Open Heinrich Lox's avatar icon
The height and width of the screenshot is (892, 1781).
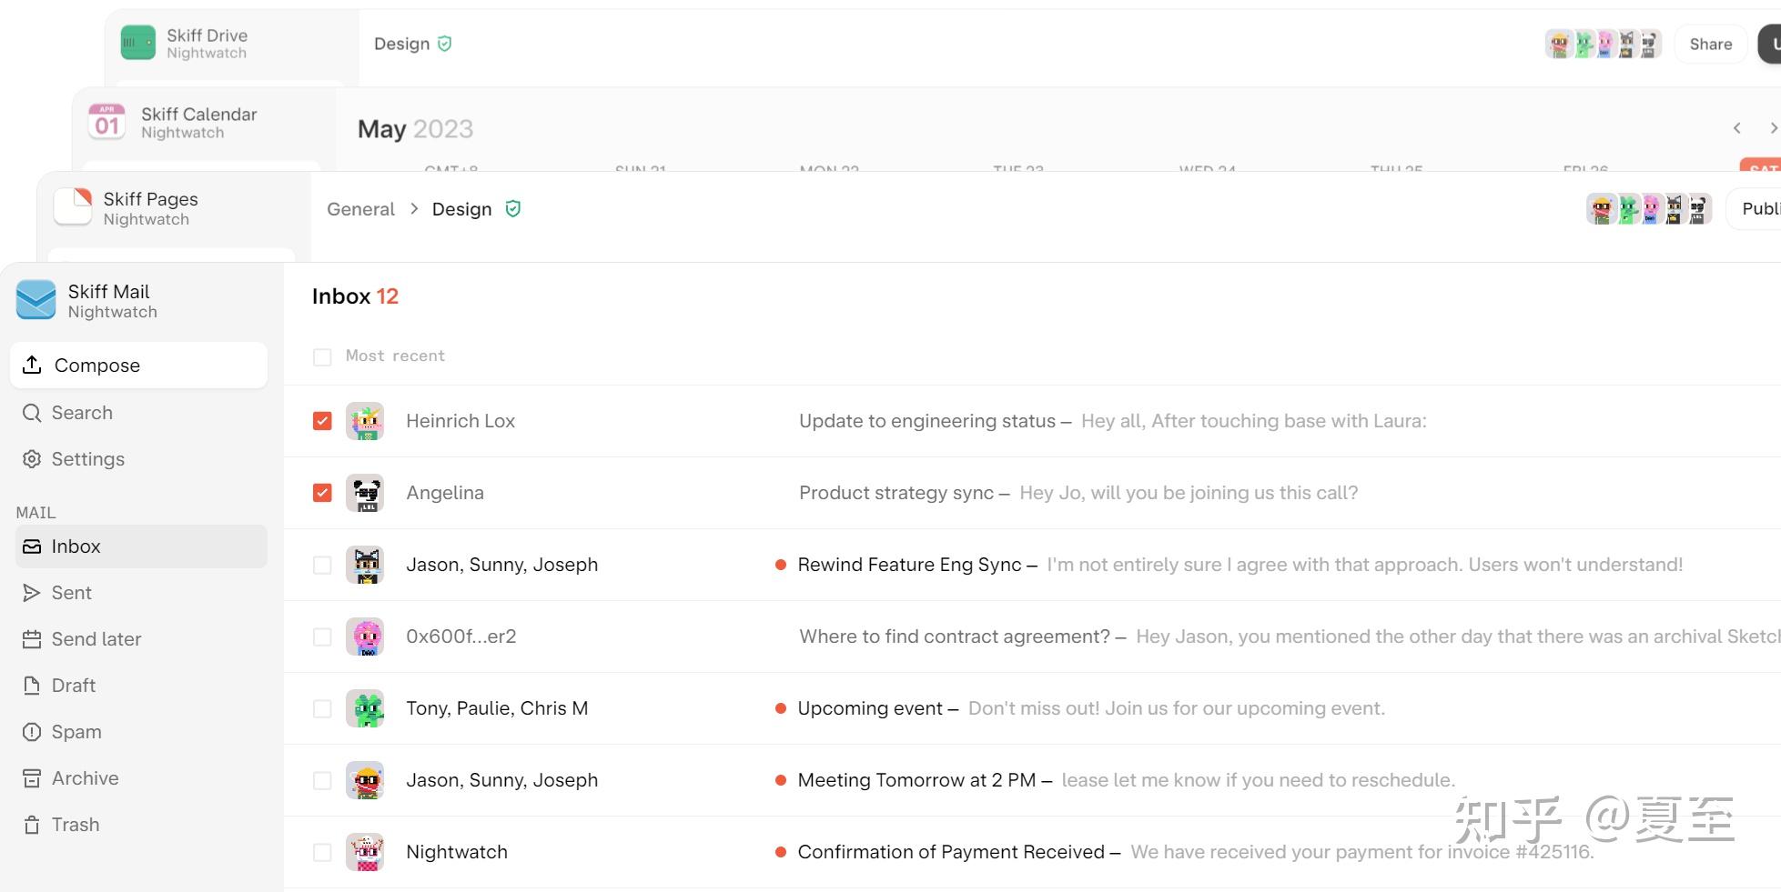[x=365, y=421]
